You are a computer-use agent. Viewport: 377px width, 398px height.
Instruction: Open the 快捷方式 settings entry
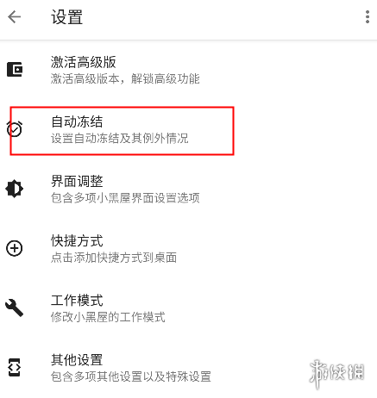click(188, 249)
